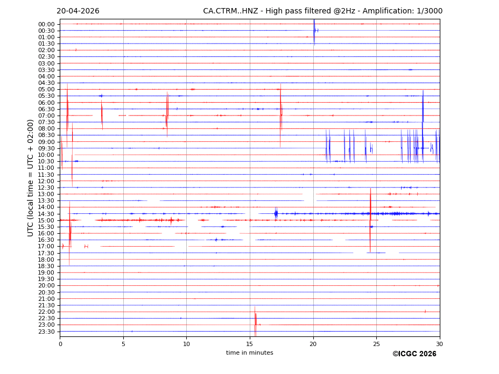Click the 30 minute x-axis tick label
Screen dimensions: 499x374
pyautogui.click(x=439, y=344)
